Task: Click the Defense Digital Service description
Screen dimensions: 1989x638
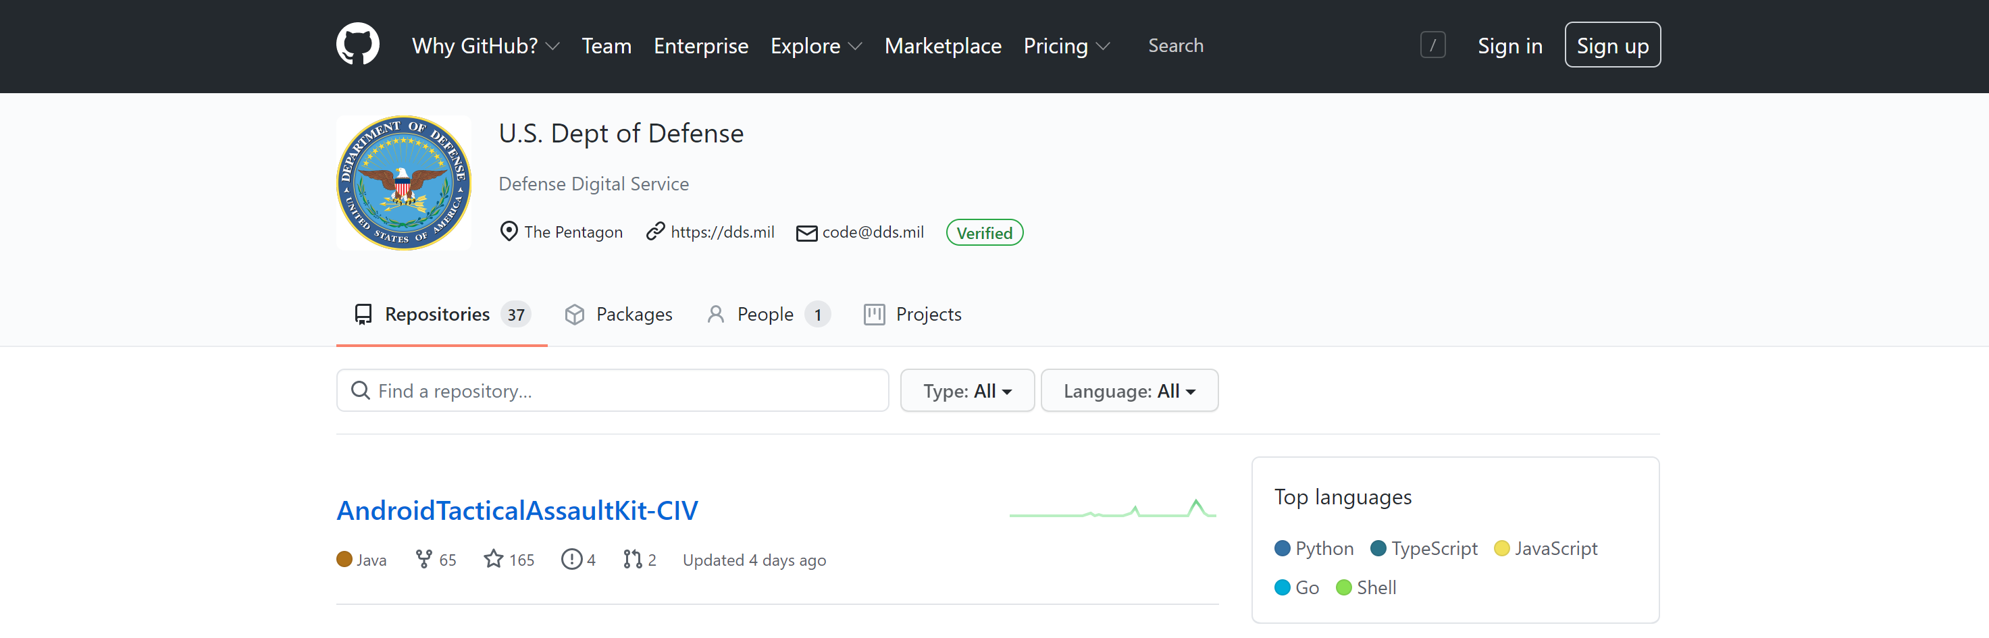Action: (594, 184)
